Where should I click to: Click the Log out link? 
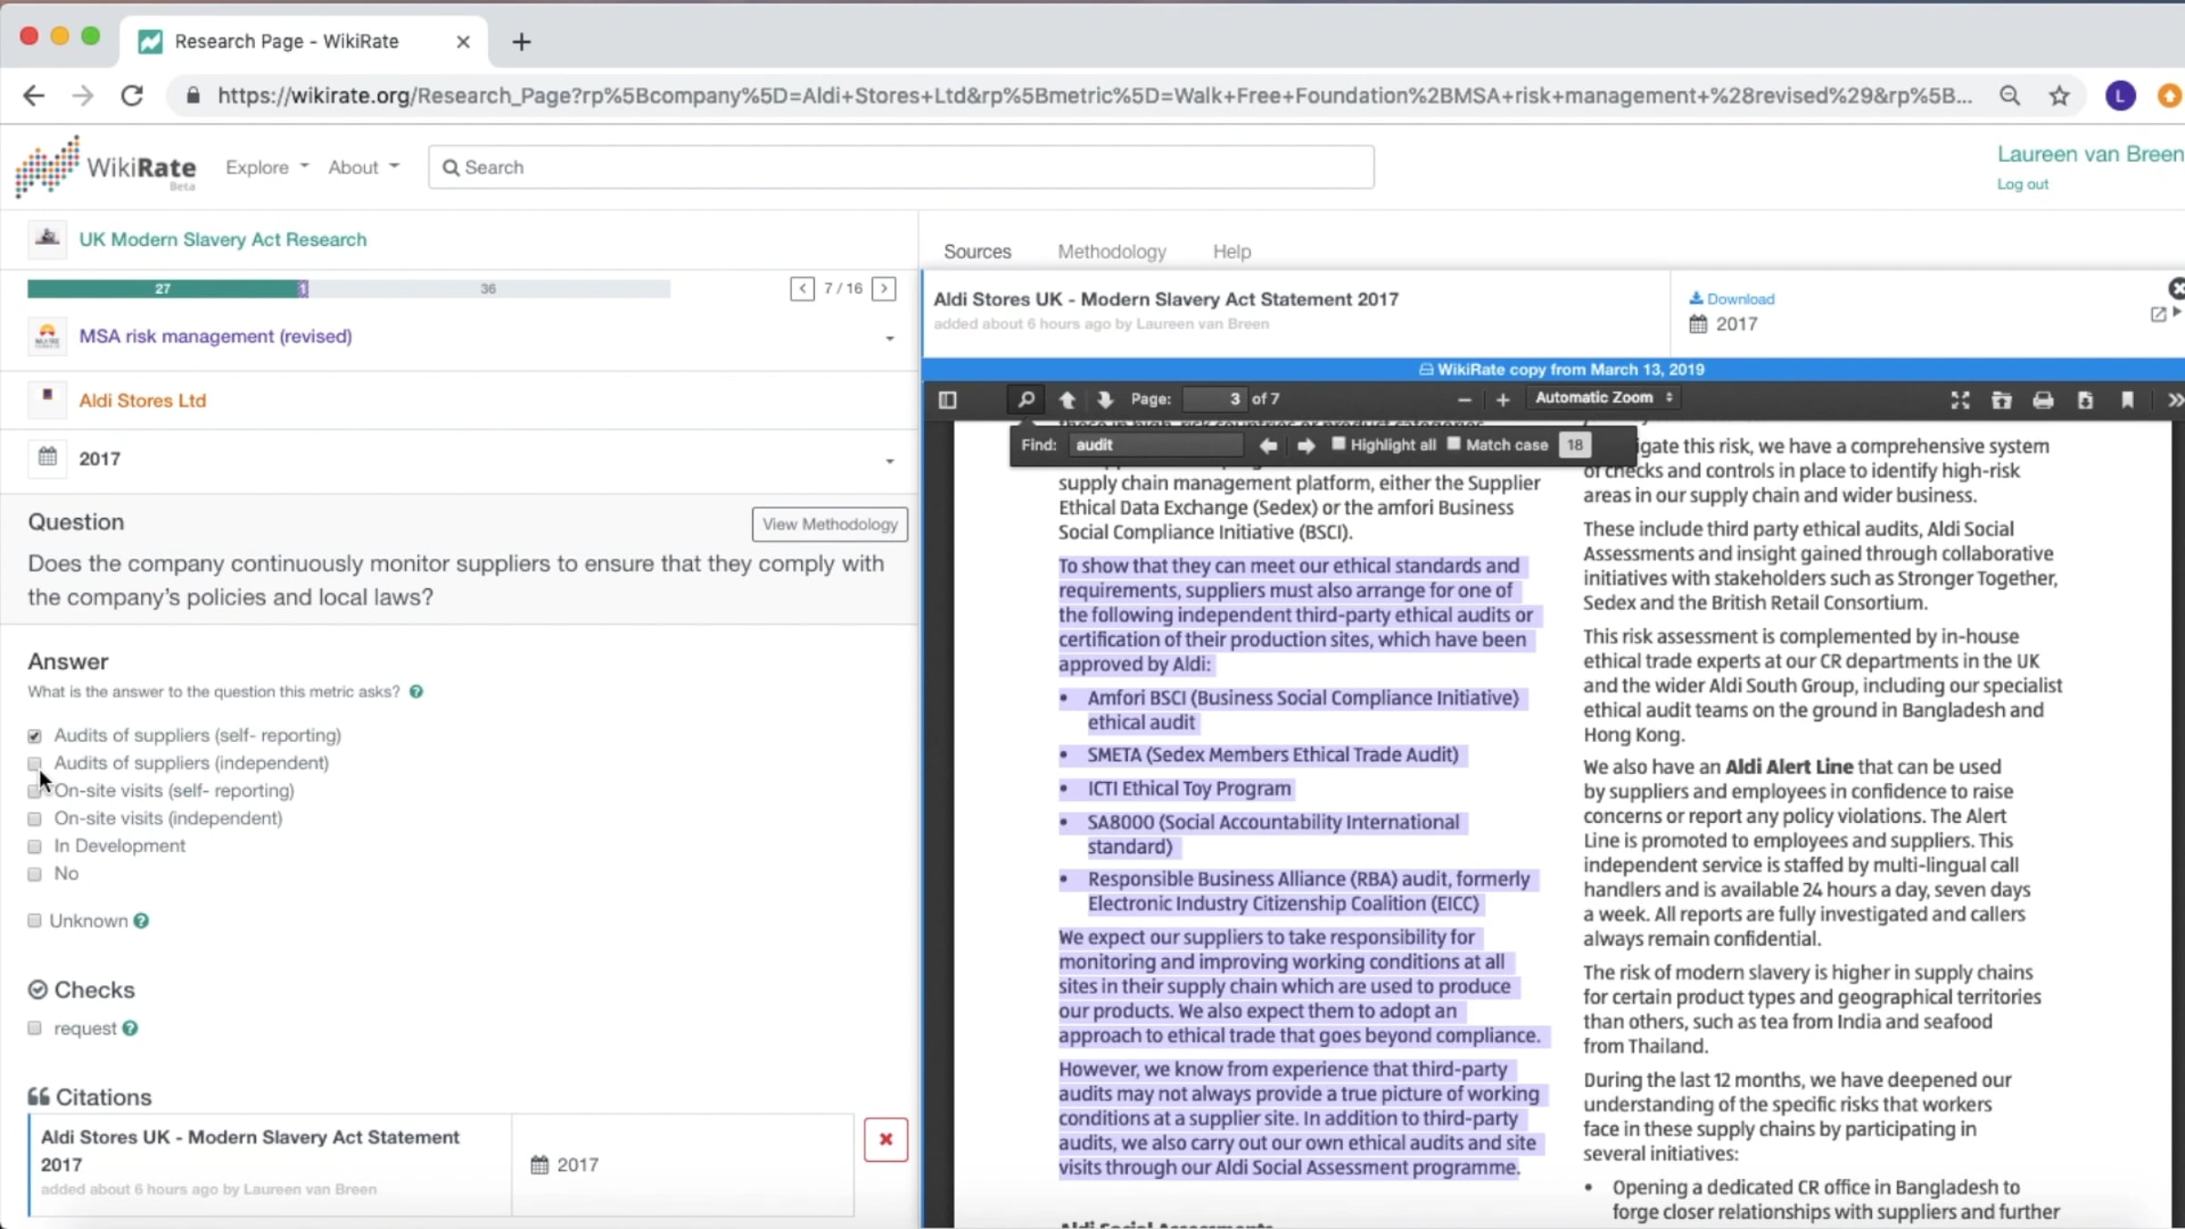(2022, 184)
